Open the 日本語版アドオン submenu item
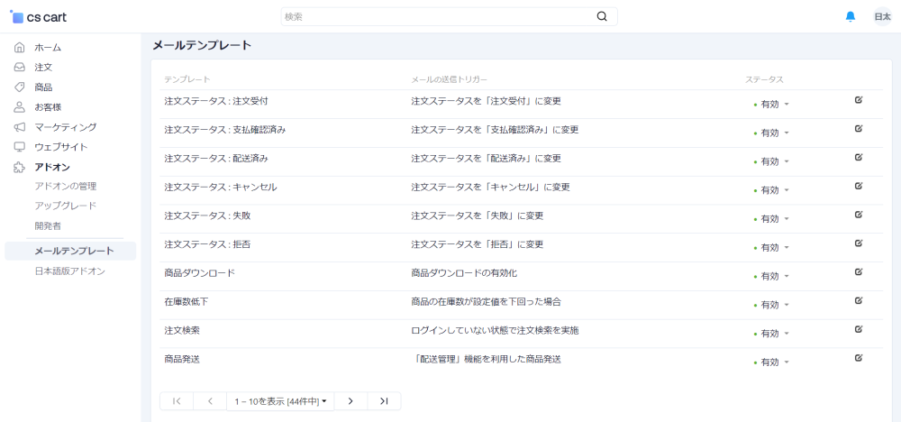This screenshot has height=422, width=901. pyautogui.click(x=69, y=271)
